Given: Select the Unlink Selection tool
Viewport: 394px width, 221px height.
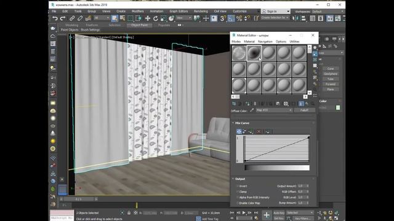Looking at the screenshot, I should coord(80,18).
